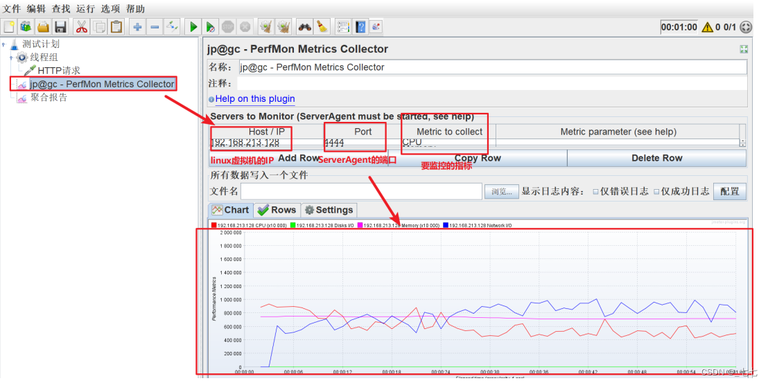Switch to the Settings tab

(x=329, y=210)
